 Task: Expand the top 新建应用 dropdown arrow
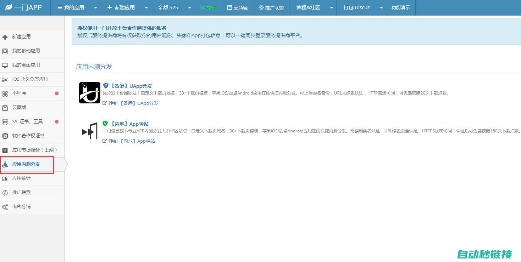tap(146, 8)
